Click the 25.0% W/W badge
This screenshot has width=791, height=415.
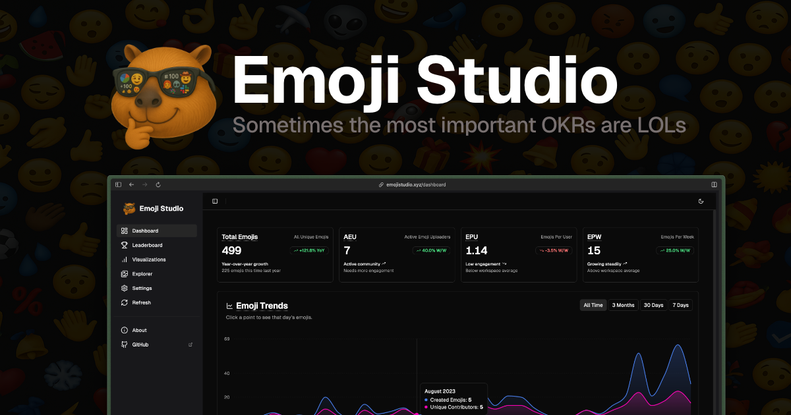(x=675, y=250)
